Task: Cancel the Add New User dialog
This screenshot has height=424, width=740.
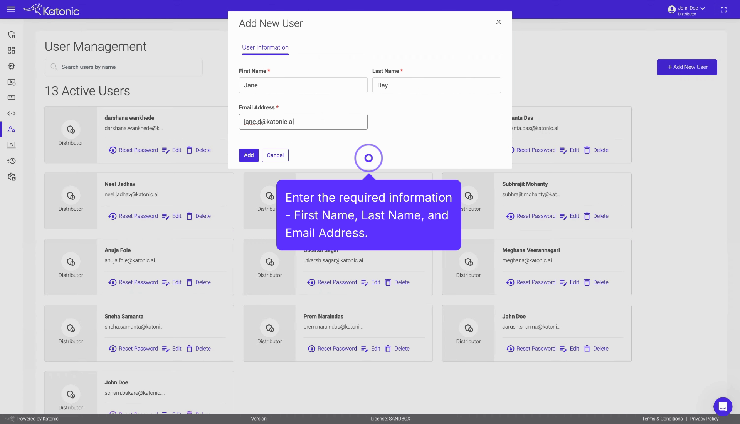Action: pos(275,155)
